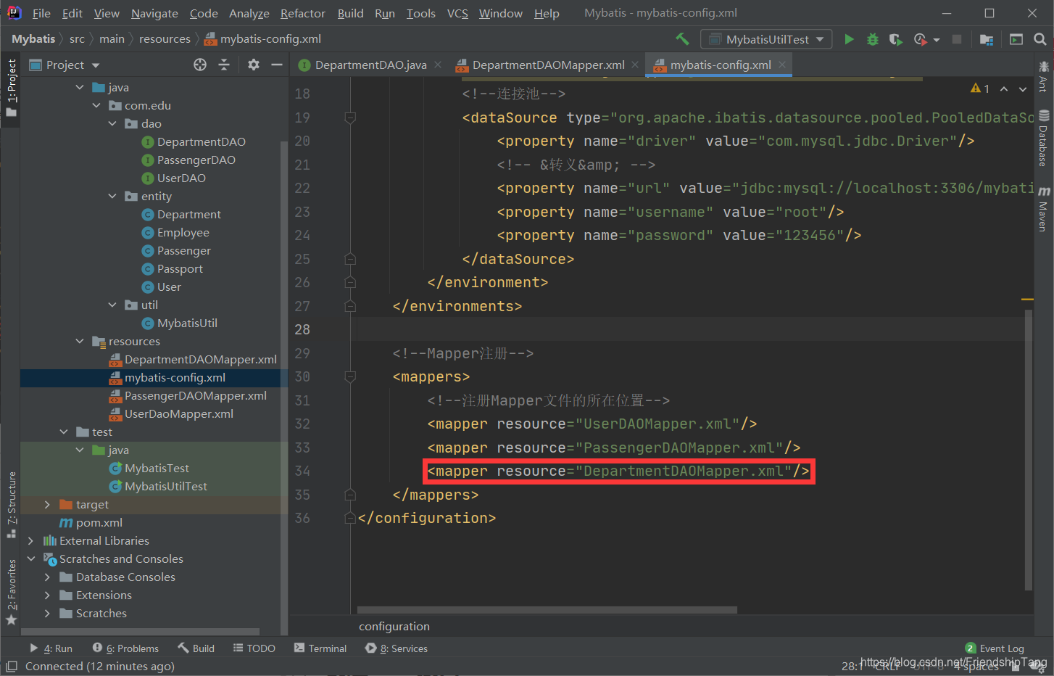Open the VCS menu

click(x=457, y=13)
